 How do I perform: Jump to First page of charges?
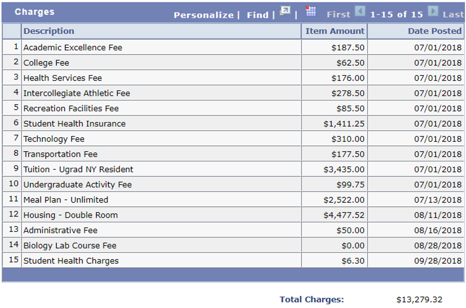click(338, 15)
